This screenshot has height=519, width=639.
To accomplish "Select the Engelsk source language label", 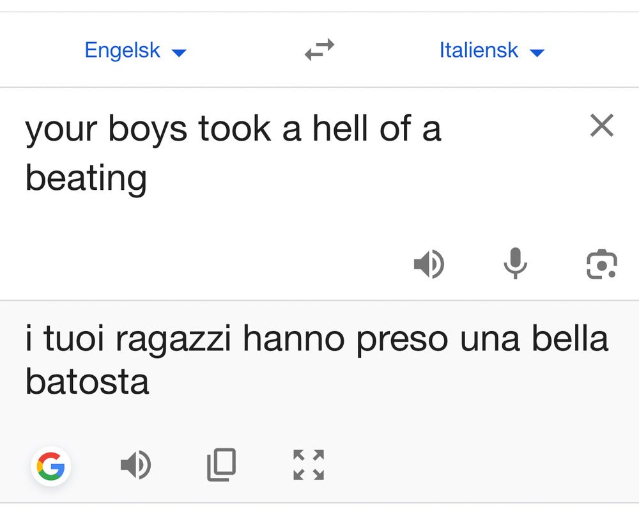I will pos(122,50).
